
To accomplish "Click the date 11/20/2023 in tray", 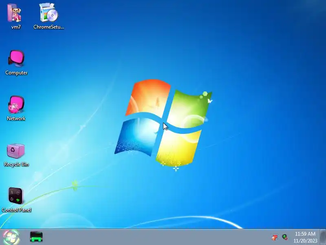I will coord(305,241).
